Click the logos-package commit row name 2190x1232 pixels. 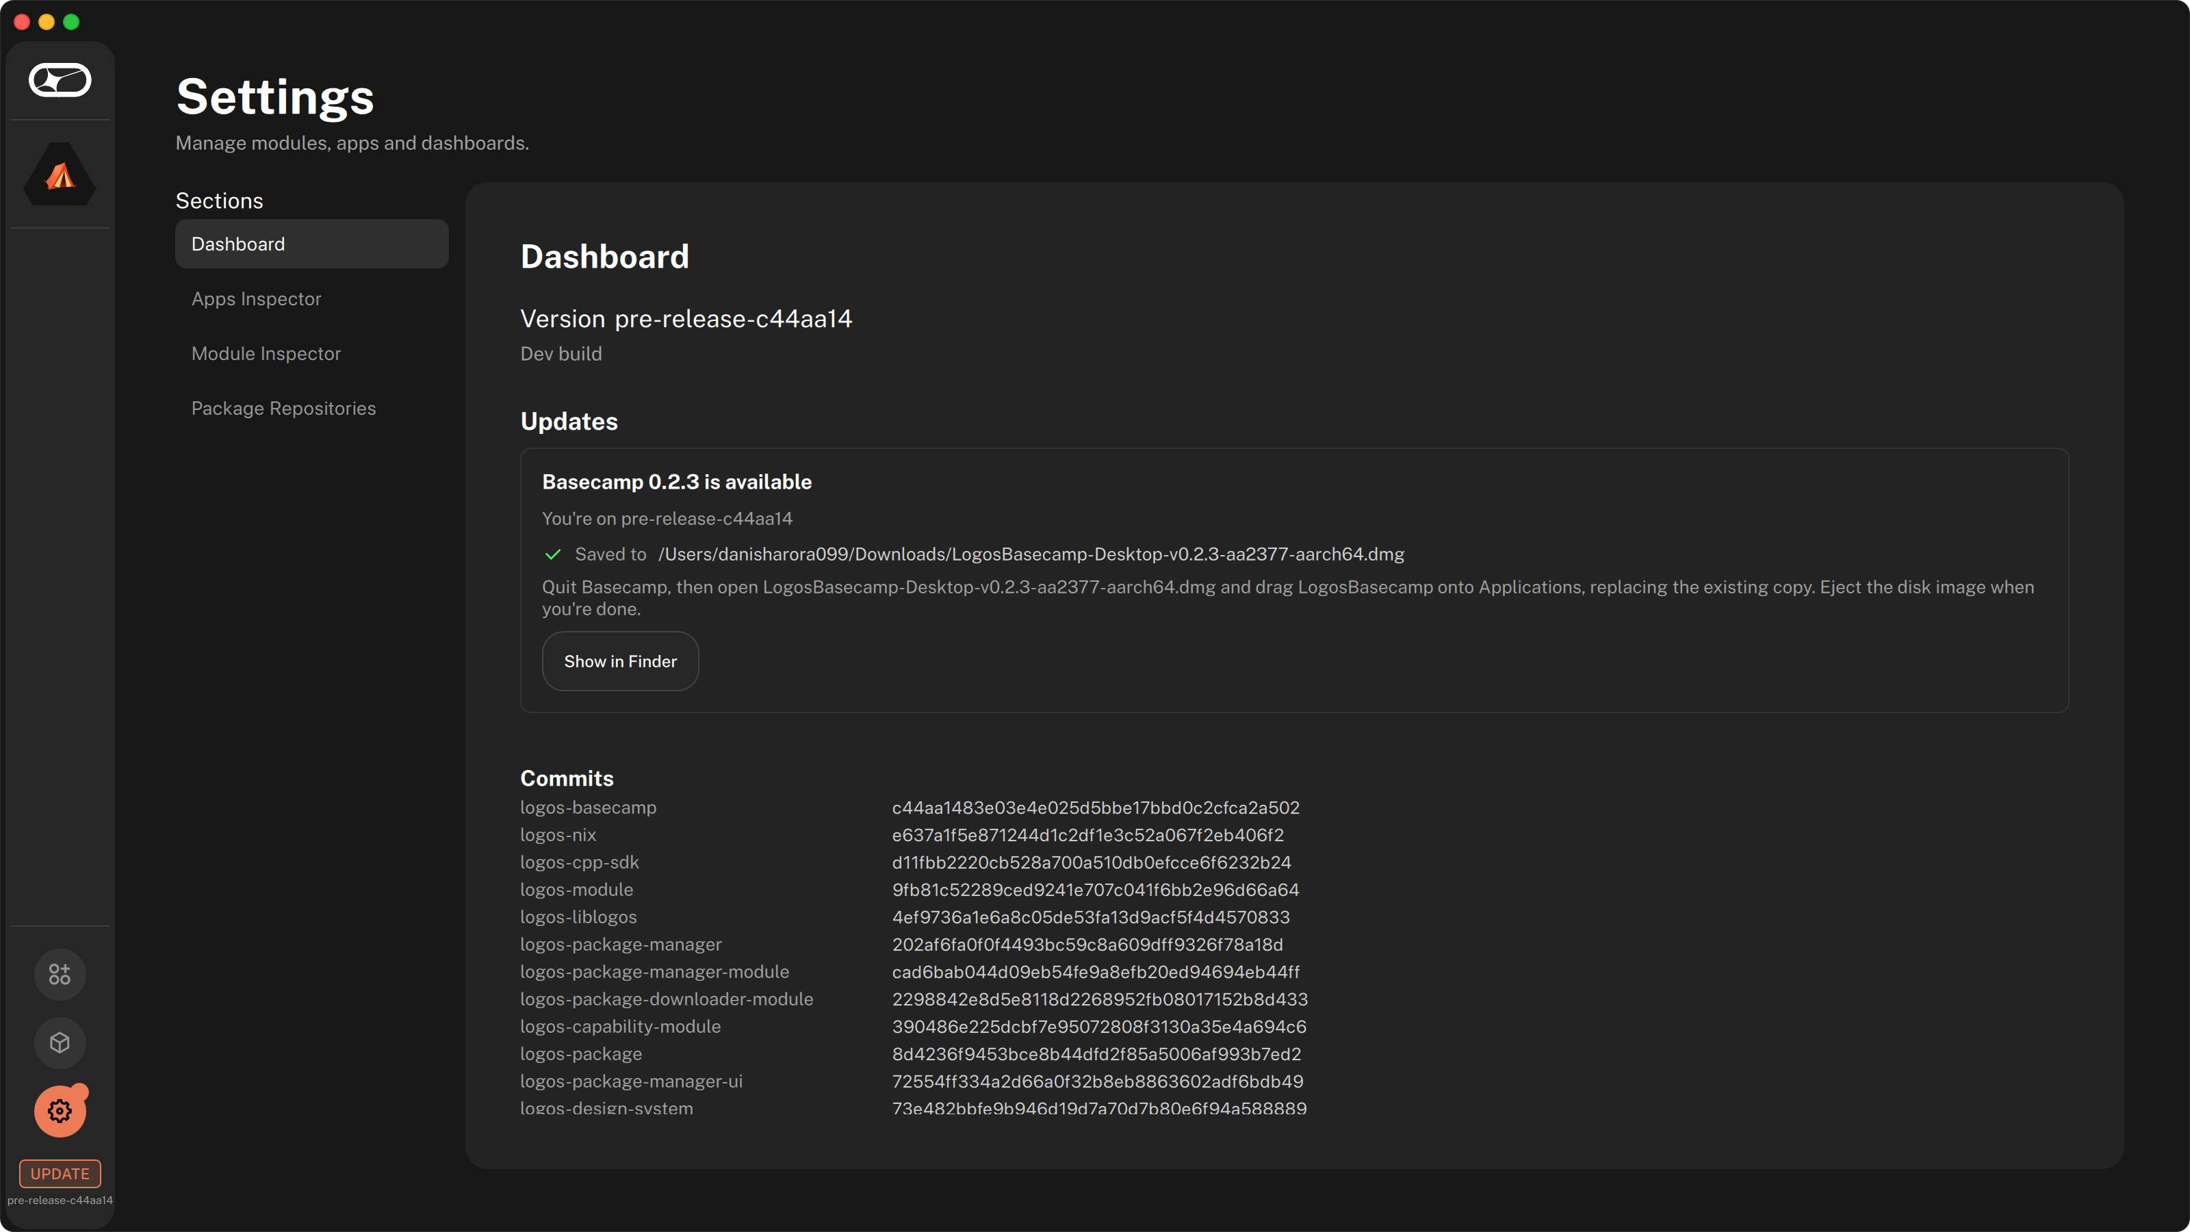point(580,1053)
